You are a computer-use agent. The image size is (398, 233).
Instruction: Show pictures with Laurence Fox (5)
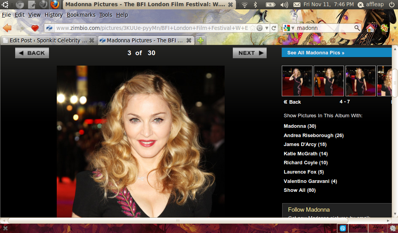click(304, 172)
